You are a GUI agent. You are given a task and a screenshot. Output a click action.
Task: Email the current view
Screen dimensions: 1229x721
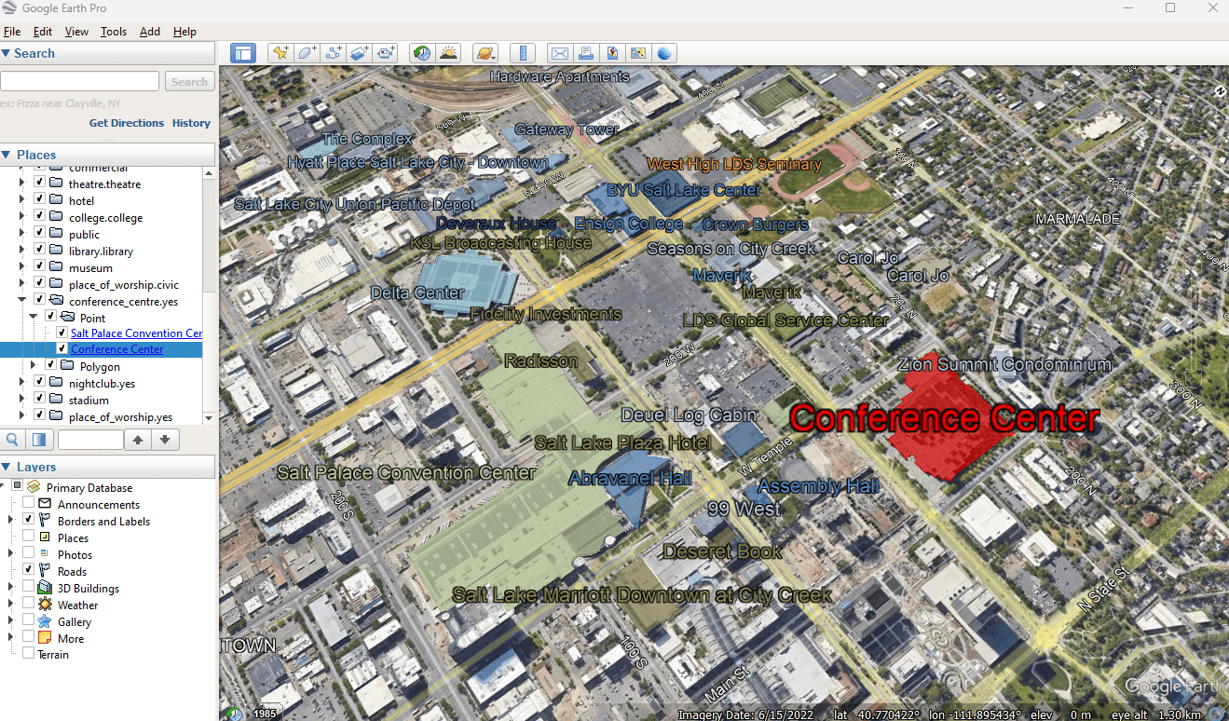[x=559, y=53]
